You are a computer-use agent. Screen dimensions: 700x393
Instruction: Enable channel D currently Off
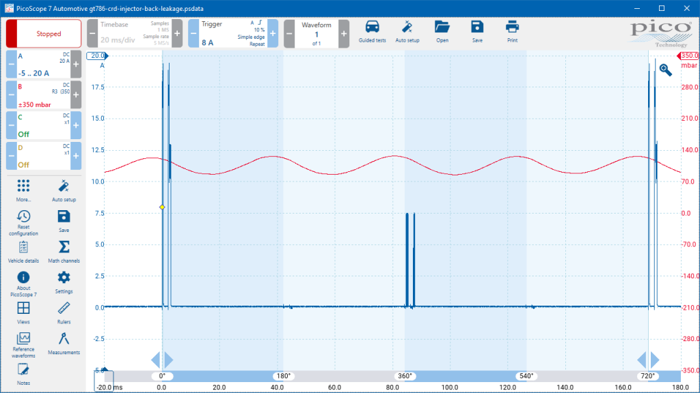44,156
